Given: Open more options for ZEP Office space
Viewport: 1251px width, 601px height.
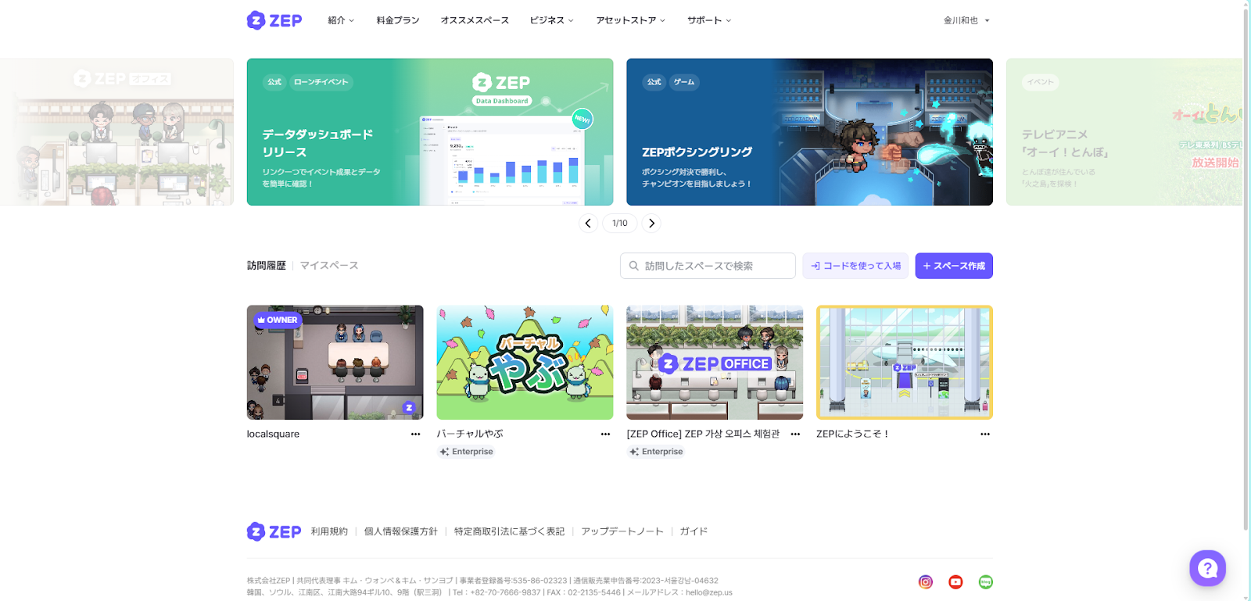Looking at the screenshot, I should click(x=795, y=434).
